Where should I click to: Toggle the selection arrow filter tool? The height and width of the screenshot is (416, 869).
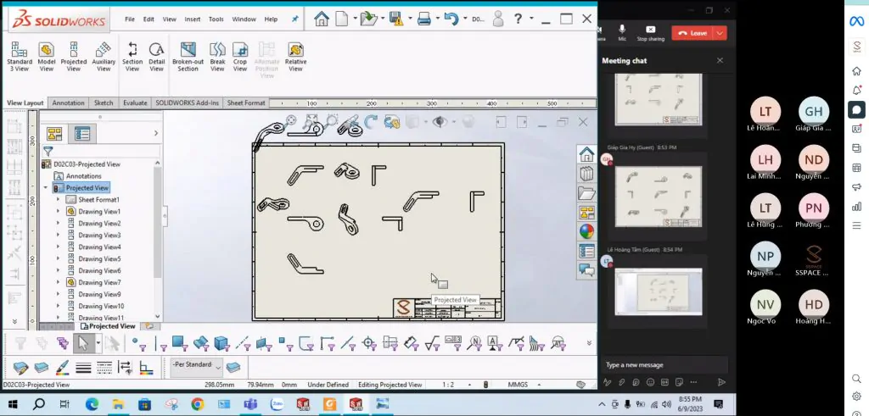click(82, 343)
